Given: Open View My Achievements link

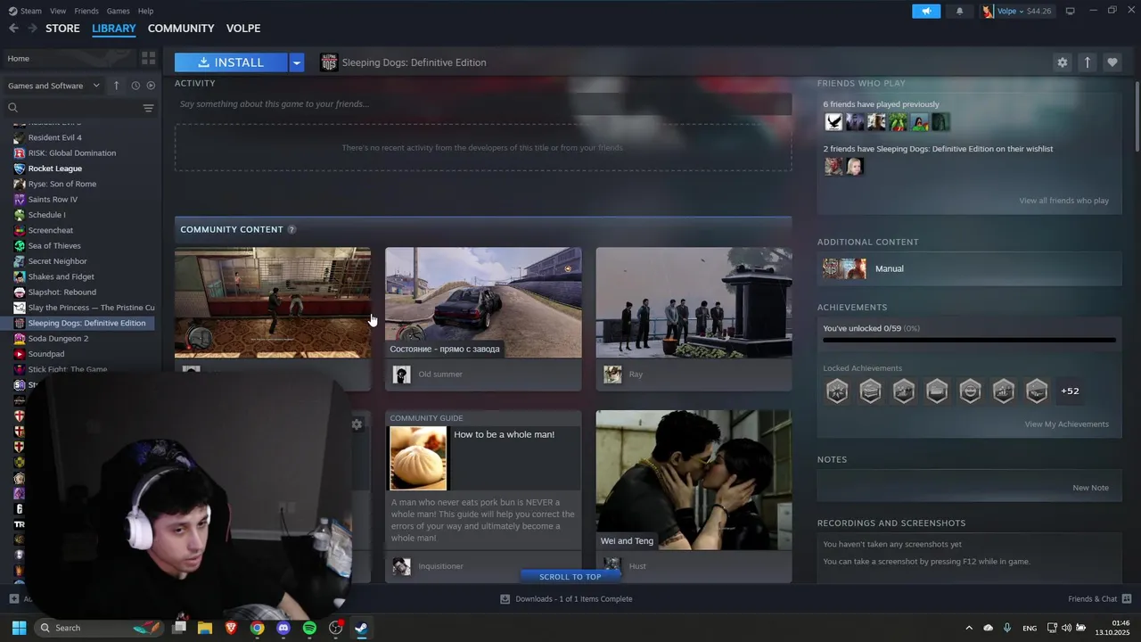Looking at the screenshot, I should click(x=1066, y=424).
